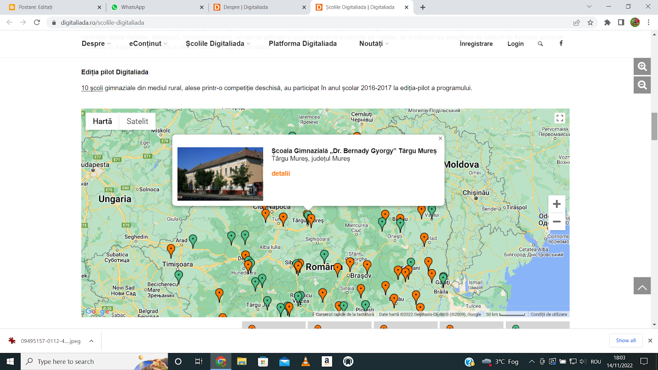Open Condiții de utilizare map link
Image resolution: width=658 pixels, height=370 pixels.
(549, 314)
